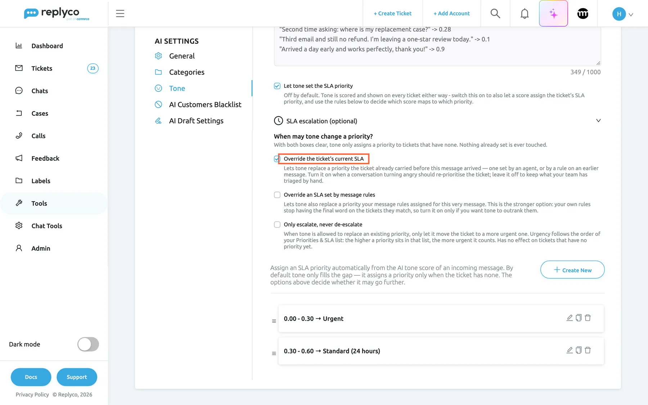Click the replyco logo
Image resolution: width=648 pixels, height=405 pixels.
point(57,14)
